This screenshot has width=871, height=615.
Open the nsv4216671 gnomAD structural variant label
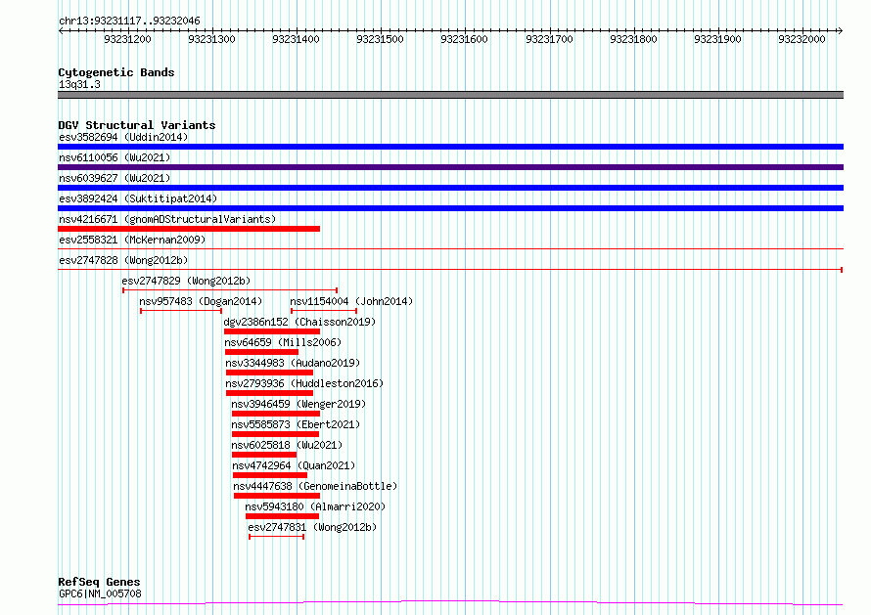pos(166,219)
